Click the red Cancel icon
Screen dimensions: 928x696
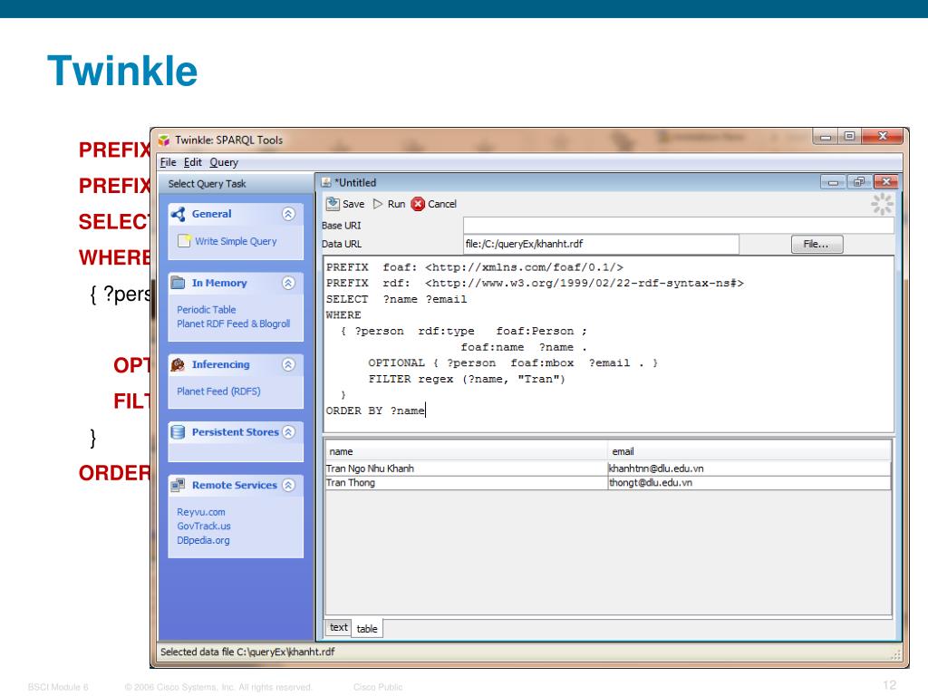[x=418, y=204]
